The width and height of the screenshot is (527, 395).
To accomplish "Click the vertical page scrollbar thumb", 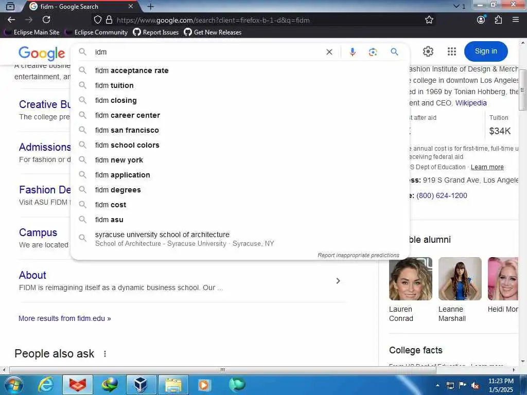I will (x=522, y=90).
